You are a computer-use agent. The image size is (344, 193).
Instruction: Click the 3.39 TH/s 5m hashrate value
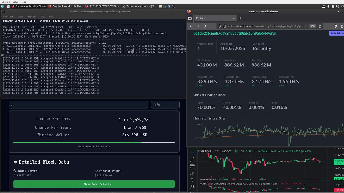[x=207, y=81]
